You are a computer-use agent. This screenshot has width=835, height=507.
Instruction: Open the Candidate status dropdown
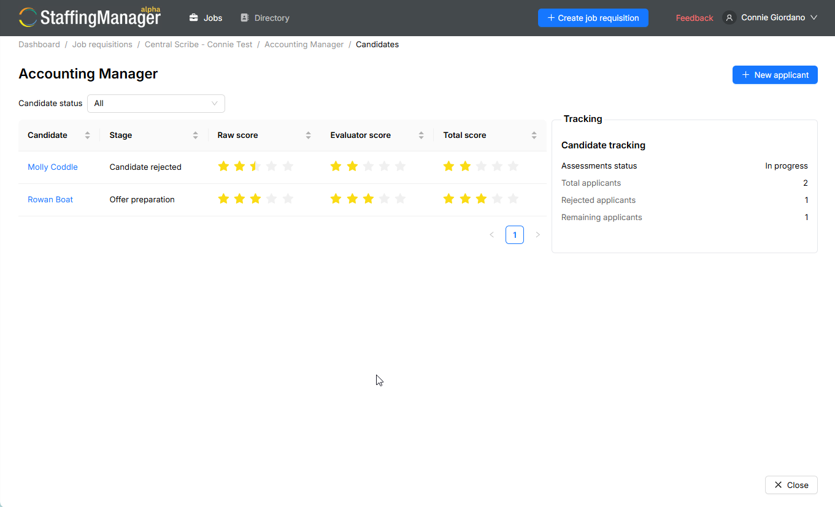[156, 104]
